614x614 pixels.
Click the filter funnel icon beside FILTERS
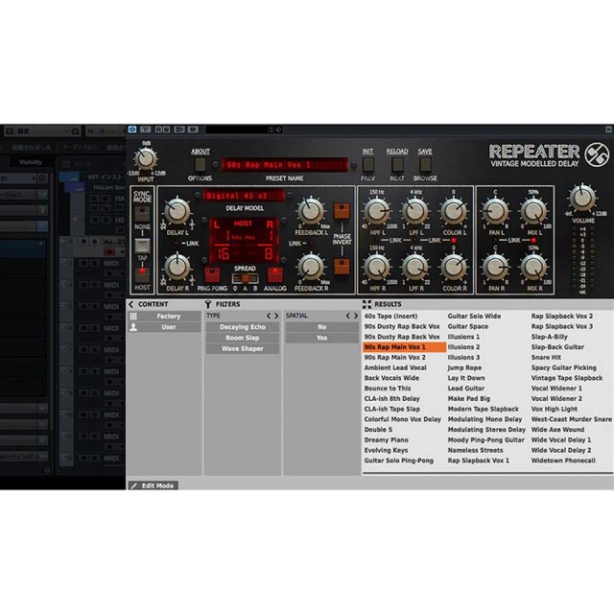pos(208,304)
